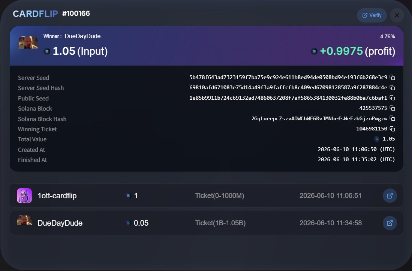This screenshot has width=412, height=271.
Task: Open external link for DueDayDude entry
Action: point(390,223)
